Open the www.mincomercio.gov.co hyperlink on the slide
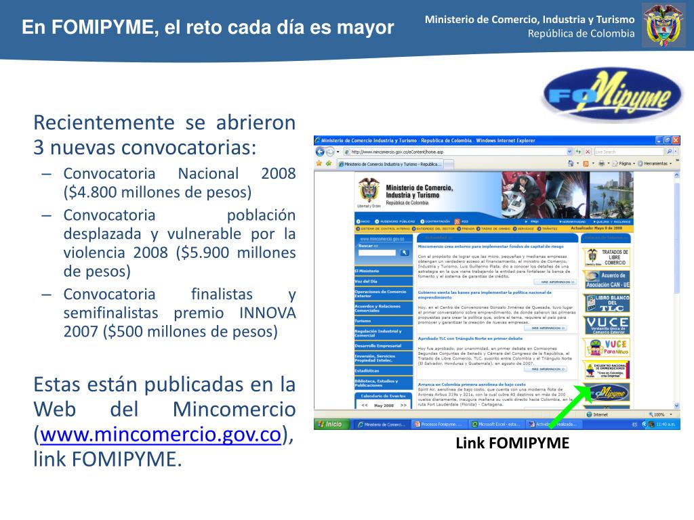This screenshot has height=520, width=694. [x=161, y=435]
